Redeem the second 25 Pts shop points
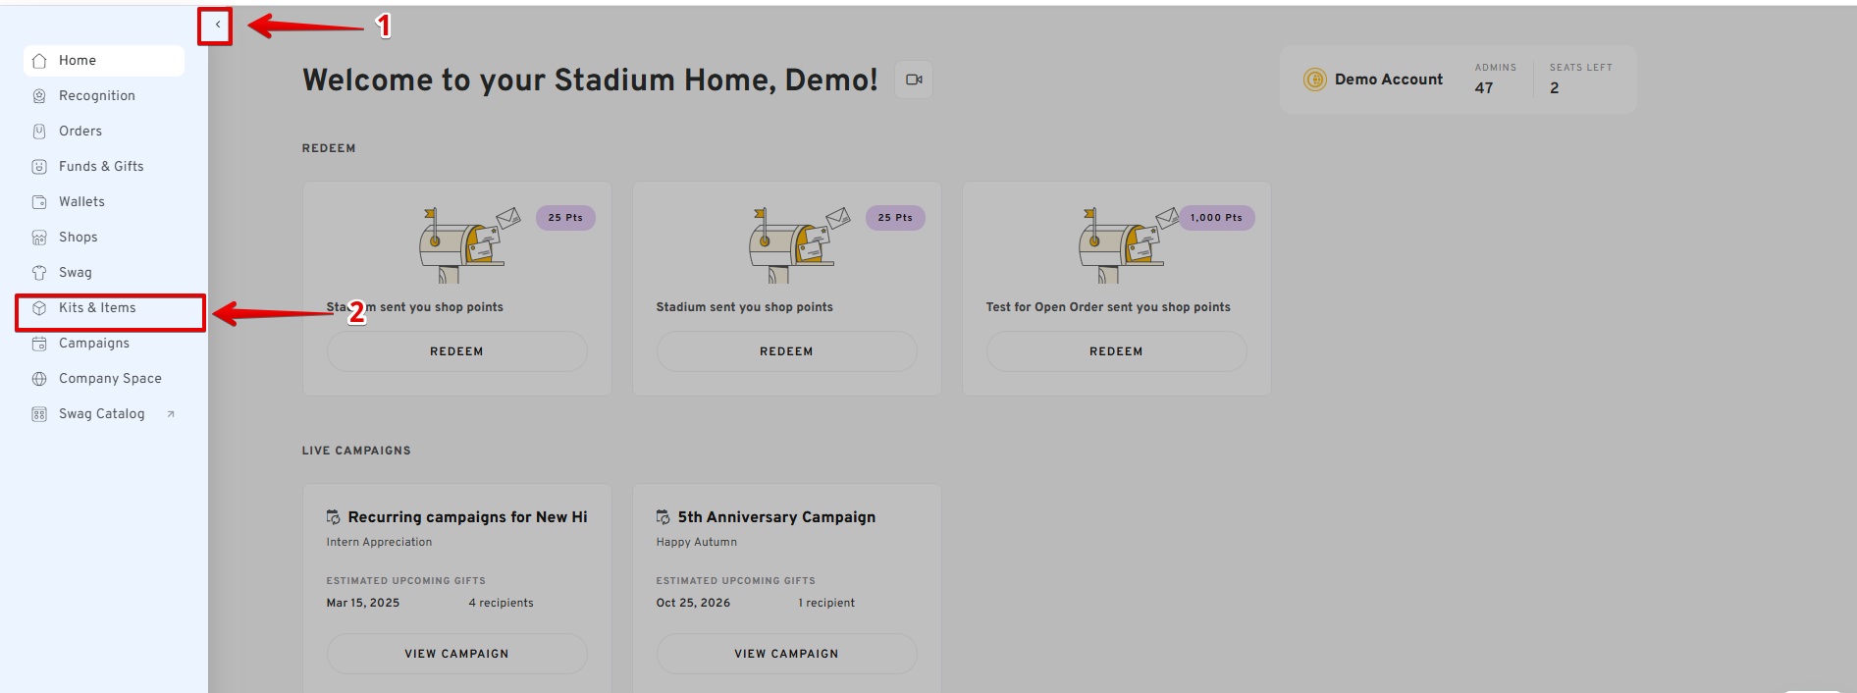The height and width of the screenshot is (693, 1857). click(x=786, y=351)
